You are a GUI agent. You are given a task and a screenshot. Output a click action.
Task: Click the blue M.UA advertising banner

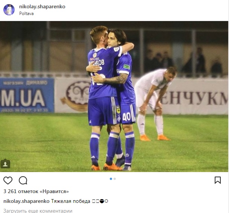click(27, 95)
